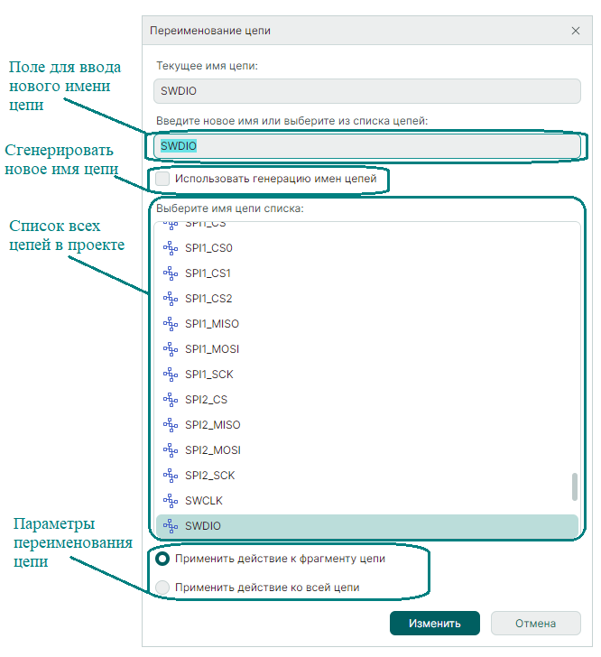Select 'Применить действие ко всей цепи' option
The image size is (601, 657).
[x=162, y=588]
